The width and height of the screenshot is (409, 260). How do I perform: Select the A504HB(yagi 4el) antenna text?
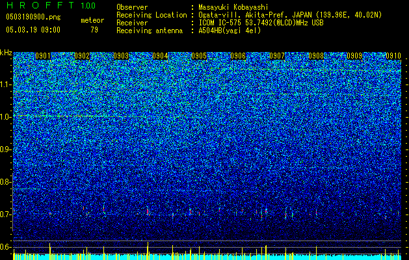[230, 31]
